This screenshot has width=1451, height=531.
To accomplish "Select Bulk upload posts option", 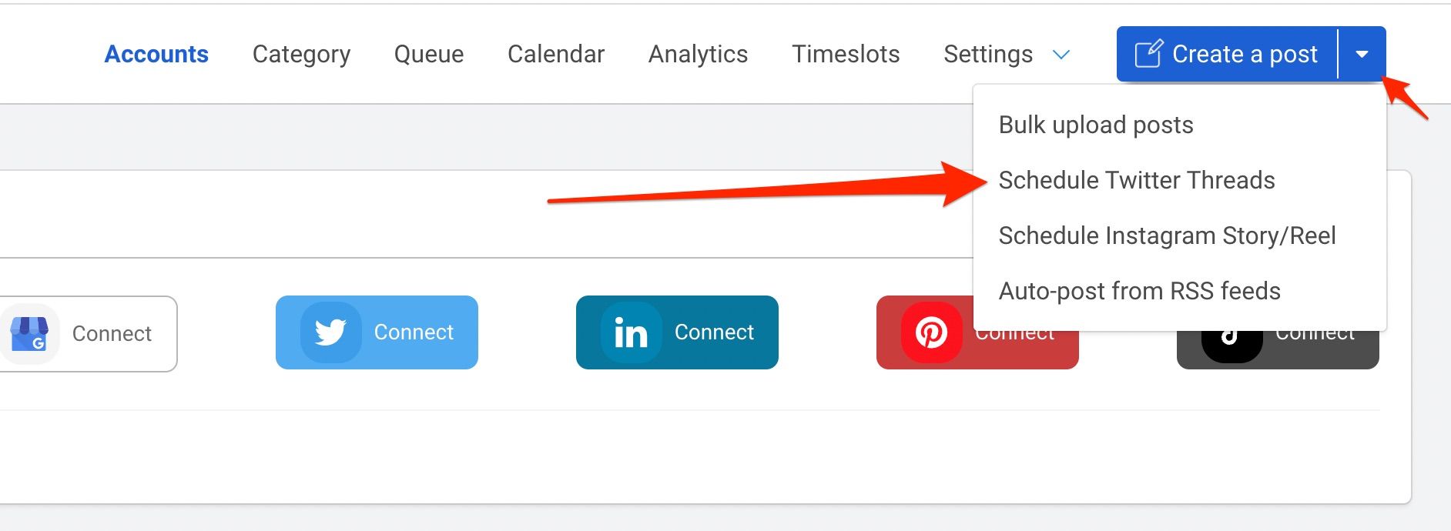I will [x=1095, y=125].
